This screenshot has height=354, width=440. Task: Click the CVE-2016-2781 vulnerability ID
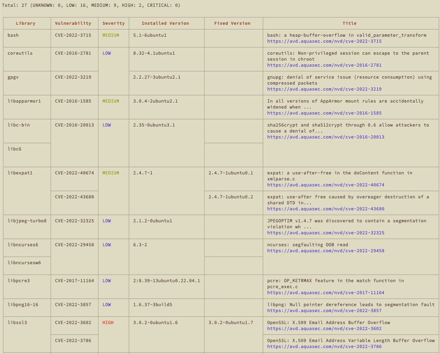pyautogui.click(x=73, y=53)
